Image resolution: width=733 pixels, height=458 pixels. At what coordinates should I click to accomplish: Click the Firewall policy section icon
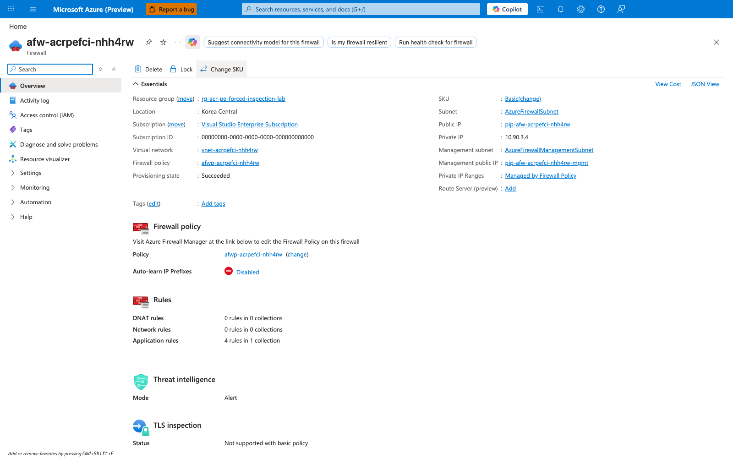pos(141,228)
